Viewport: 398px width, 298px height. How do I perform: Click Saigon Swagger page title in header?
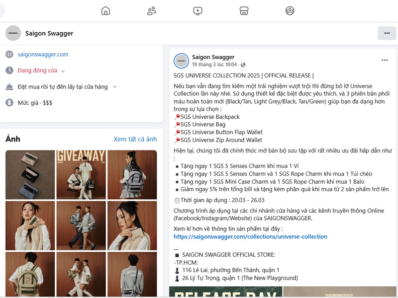point(49,33)
